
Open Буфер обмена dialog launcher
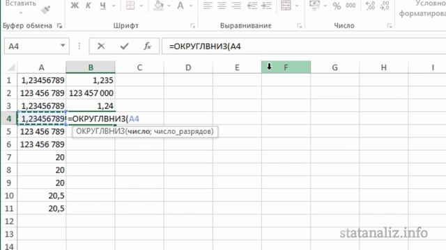pos(59,26)
